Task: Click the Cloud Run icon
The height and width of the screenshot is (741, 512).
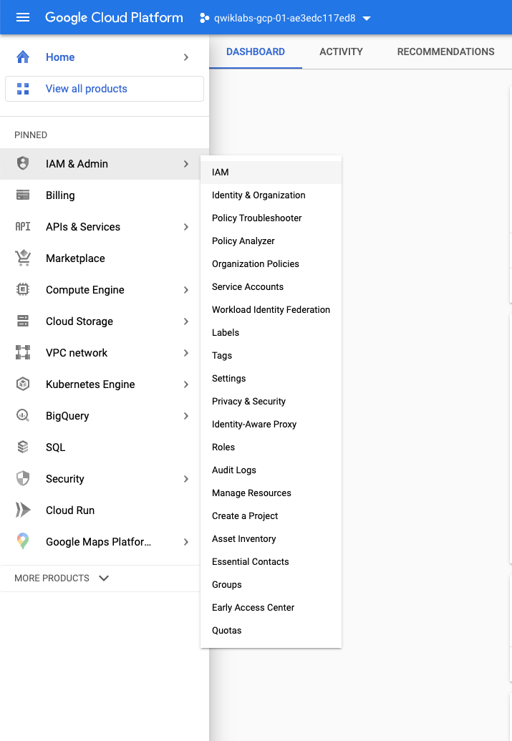Action: pyautogui.click(x=22, y=510)
